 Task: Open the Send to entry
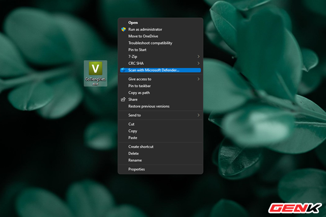160,115
